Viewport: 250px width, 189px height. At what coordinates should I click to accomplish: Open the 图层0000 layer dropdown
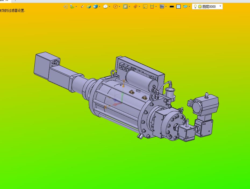(x=220, y=6)
